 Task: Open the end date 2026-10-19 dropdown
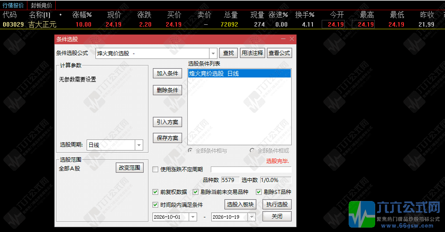coord(252,217)
